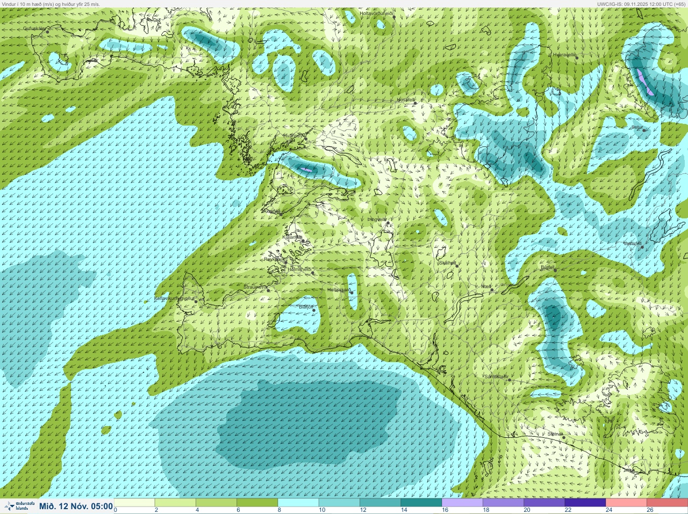Click the 10–12 m/s light teal legend swatch
This screenshot has height=514, width=688.
click(x=339, y=503)
